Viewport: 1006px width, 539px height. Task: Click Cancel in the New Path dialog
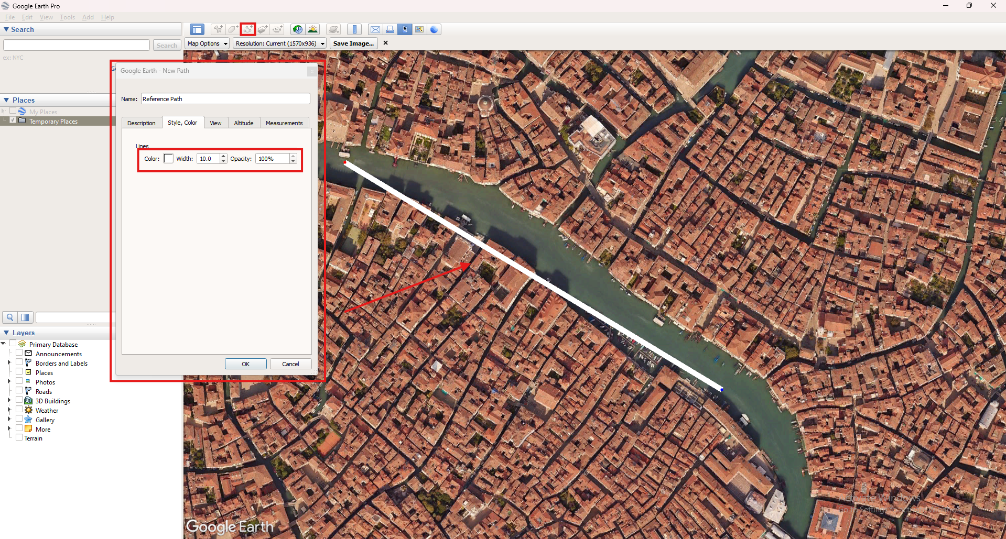291,364
